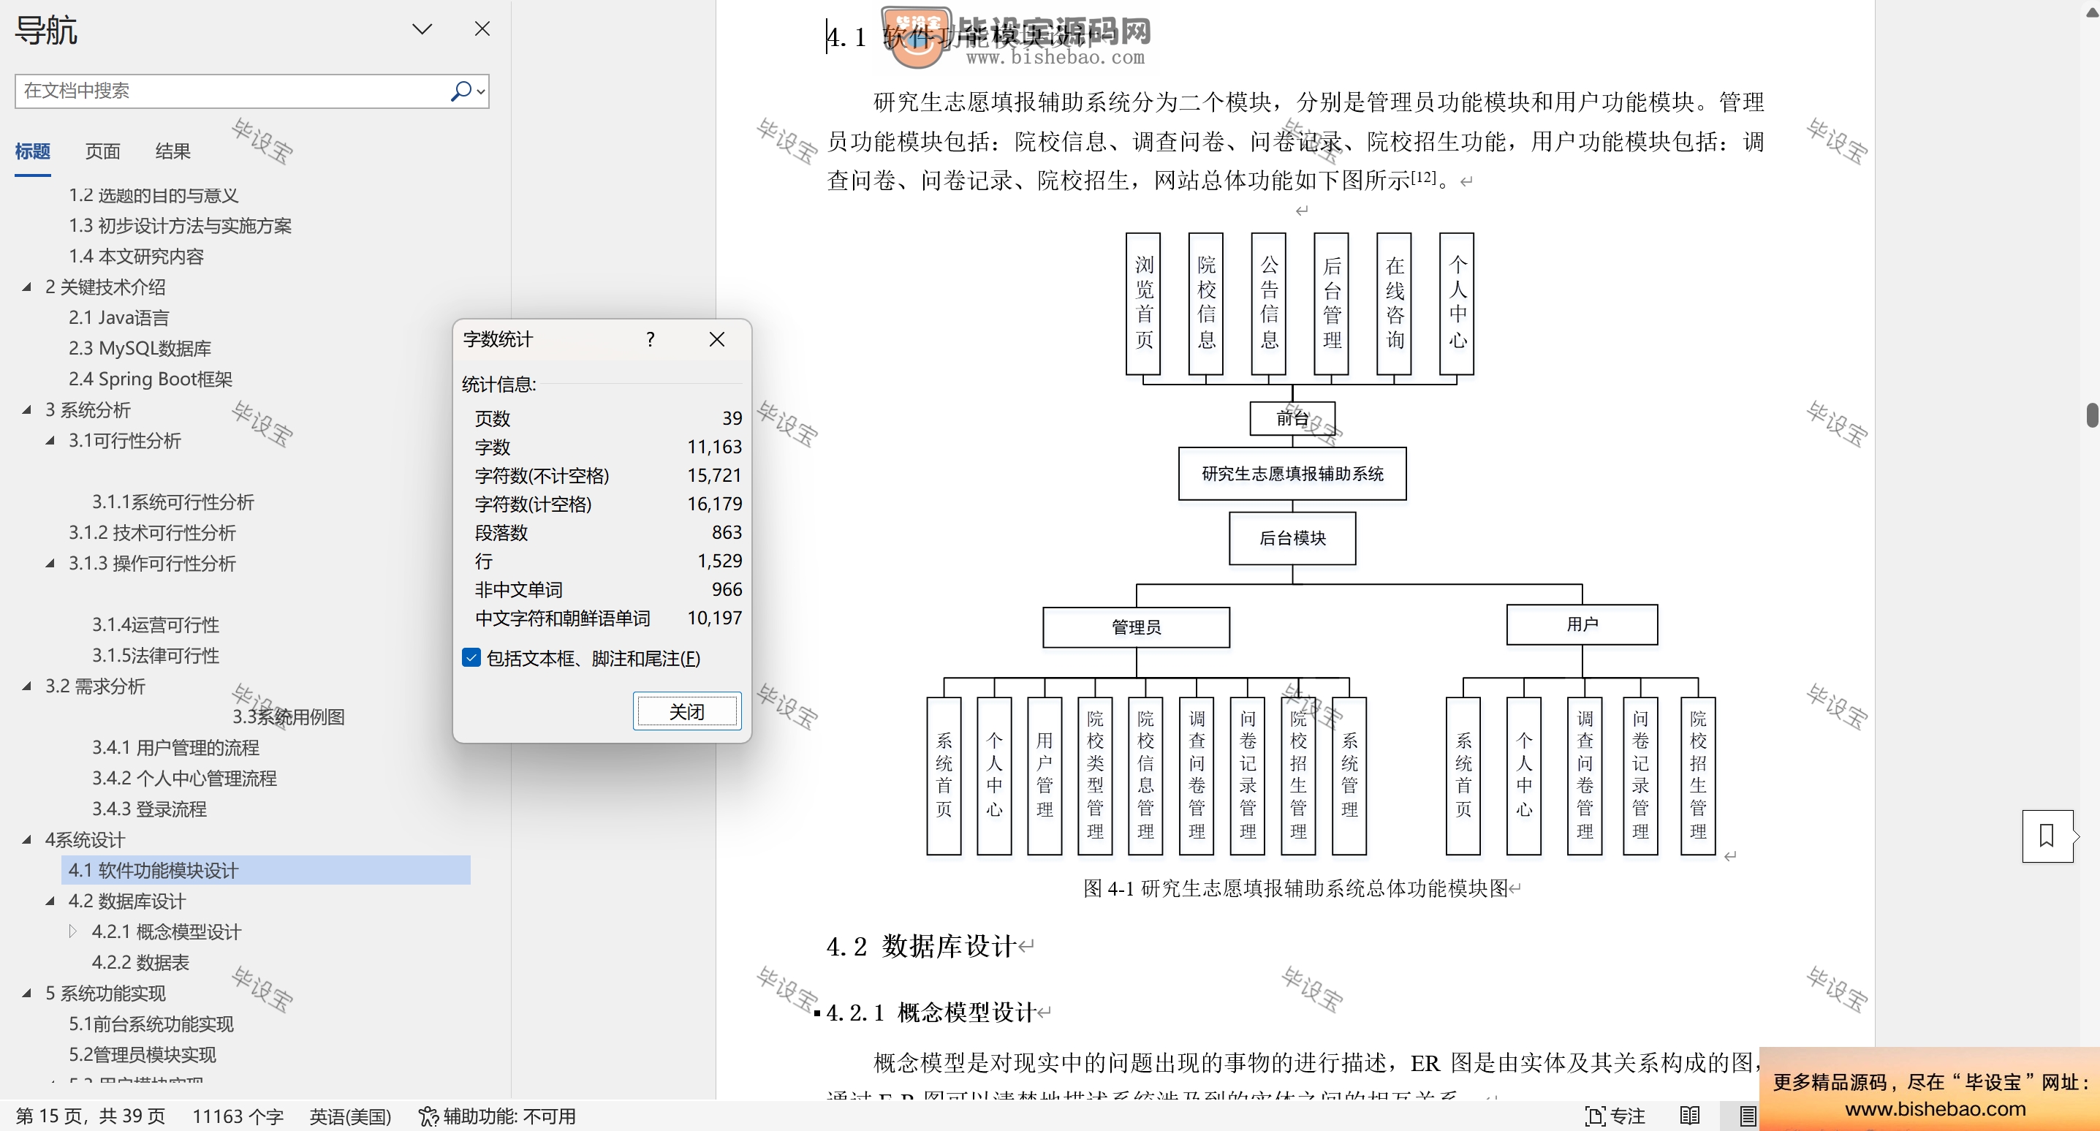Screen dimensions: 2100x1131
Task: Go to heading 1.2 选题的目的与意义
Action: (x=153, y=195)
